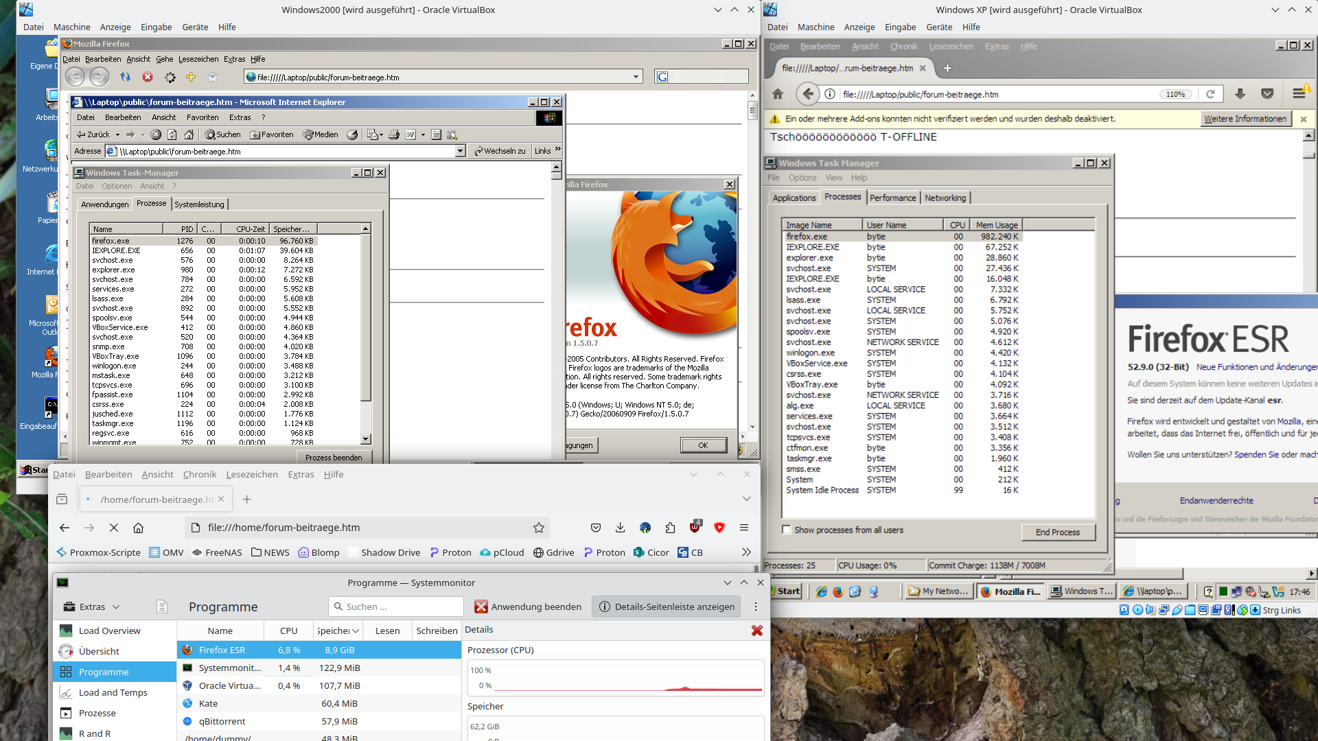The width and height of the screenshot is (1318, 741).
Task: Expand the Extras dropdown in Systemmonitor
Action: pyautogui.click(x=91, y=607)
